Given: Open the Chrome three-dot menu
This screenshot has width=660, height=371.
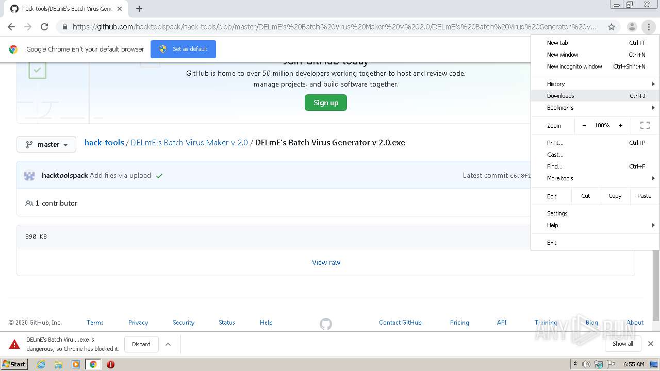Looking at the screenshot, I should 649,27.
